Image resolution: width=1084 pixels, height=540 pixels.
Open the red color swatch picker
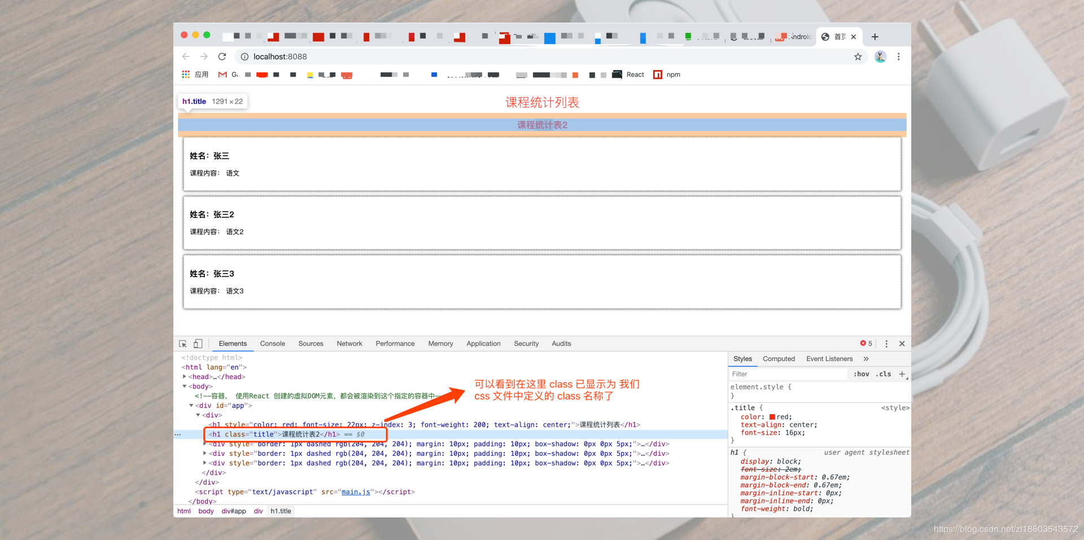(x=772, y=417)
